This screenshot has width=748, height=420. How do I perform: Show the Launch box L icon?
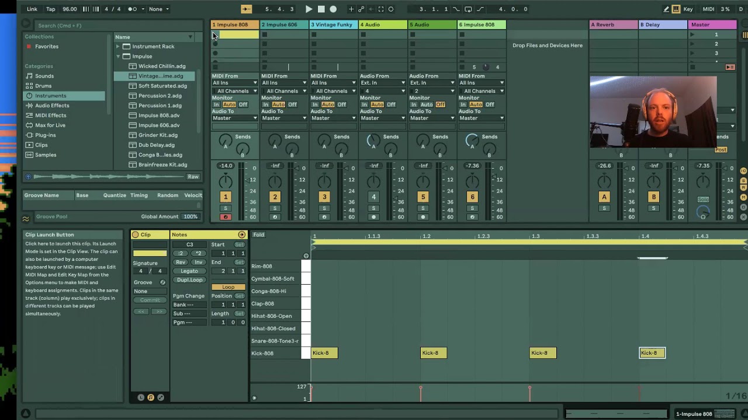141,397
